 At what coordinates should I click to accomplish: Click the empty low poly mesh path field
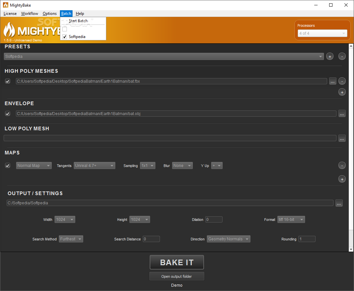click(170, 138)
